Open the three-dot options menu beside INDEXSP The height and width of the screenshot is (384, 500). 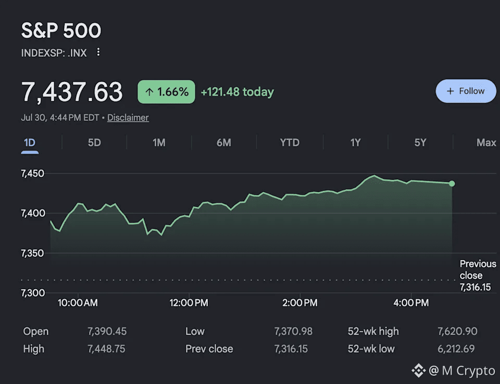point(98,52)
